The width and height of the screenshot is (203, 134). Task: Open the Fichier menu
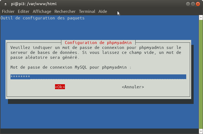click(x=8, y=11)
